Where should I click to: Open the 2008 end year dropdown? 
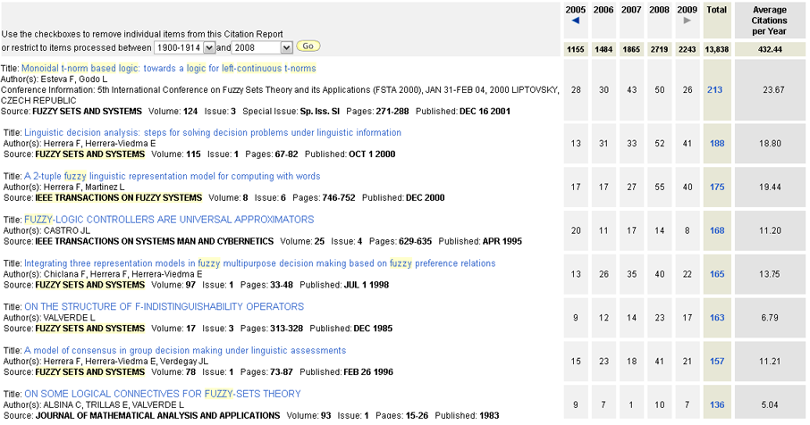(263, 47)
